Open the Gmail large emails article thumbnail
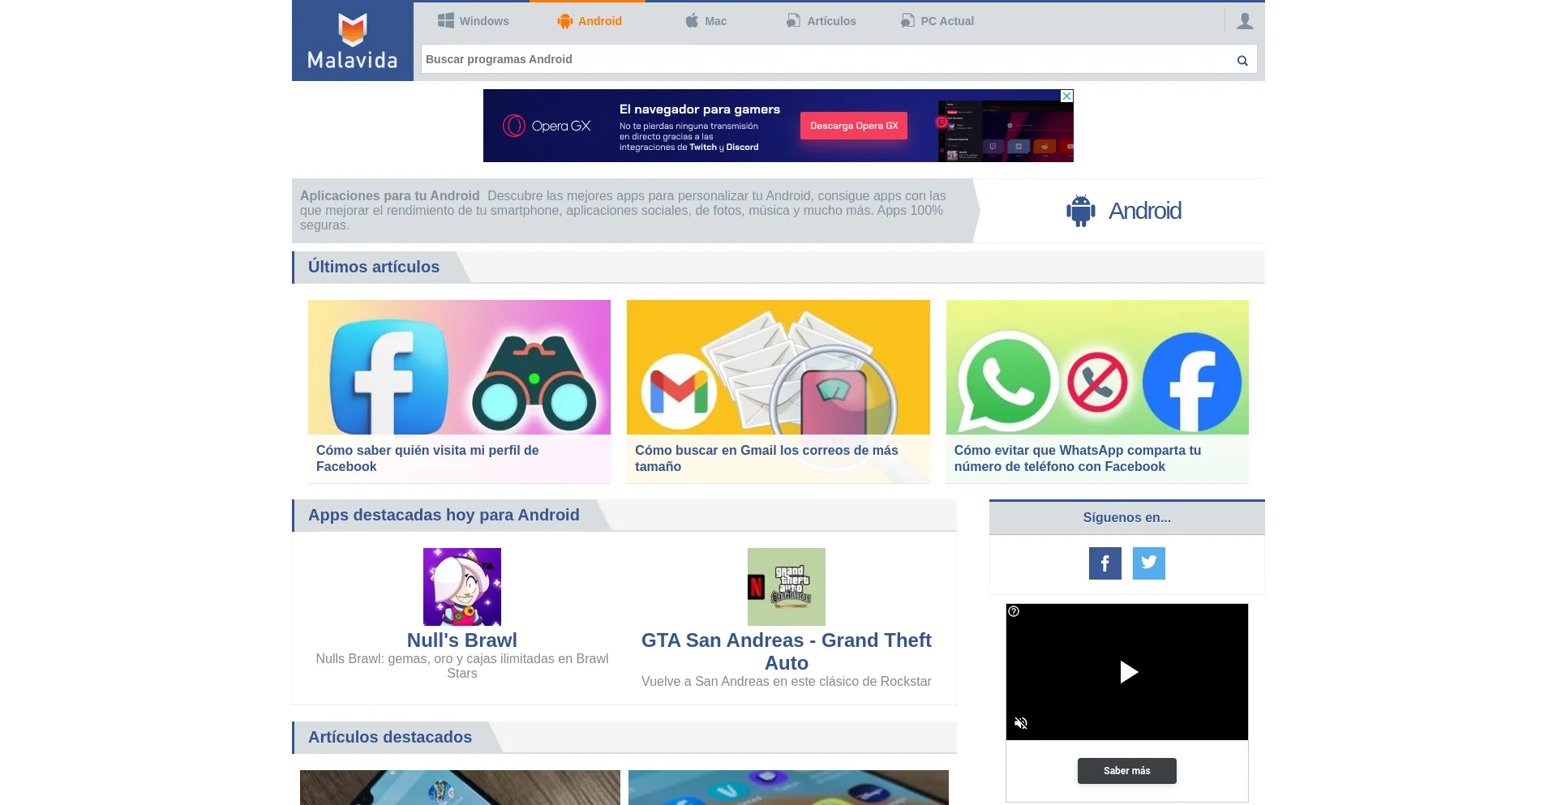1557x805 pixels. 778,367
